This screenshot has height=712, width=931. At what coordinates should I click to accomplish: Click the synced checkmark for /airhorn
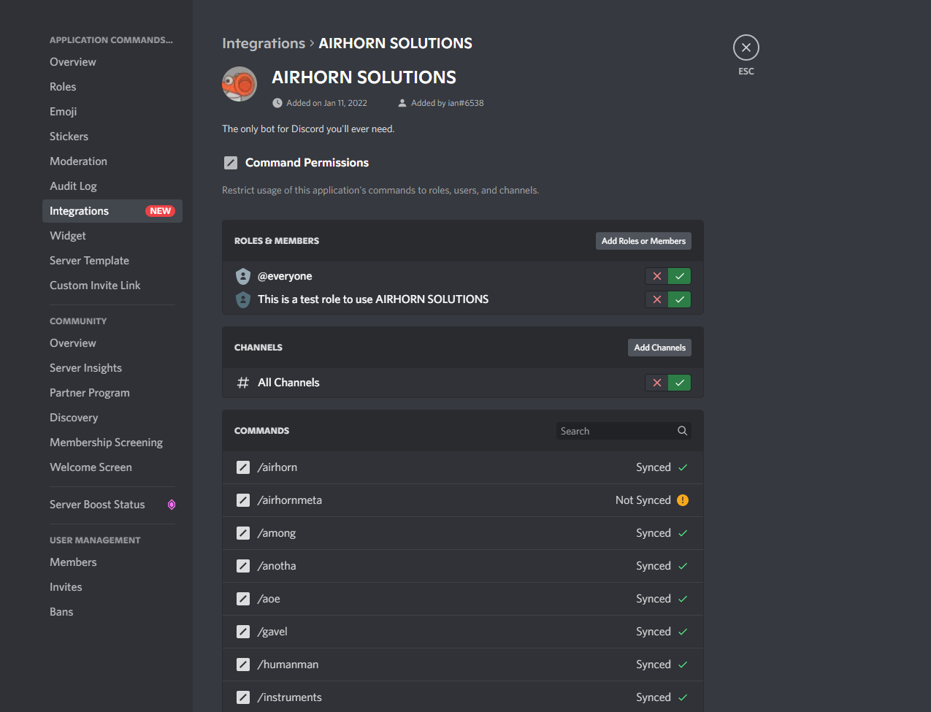(683, 467)
